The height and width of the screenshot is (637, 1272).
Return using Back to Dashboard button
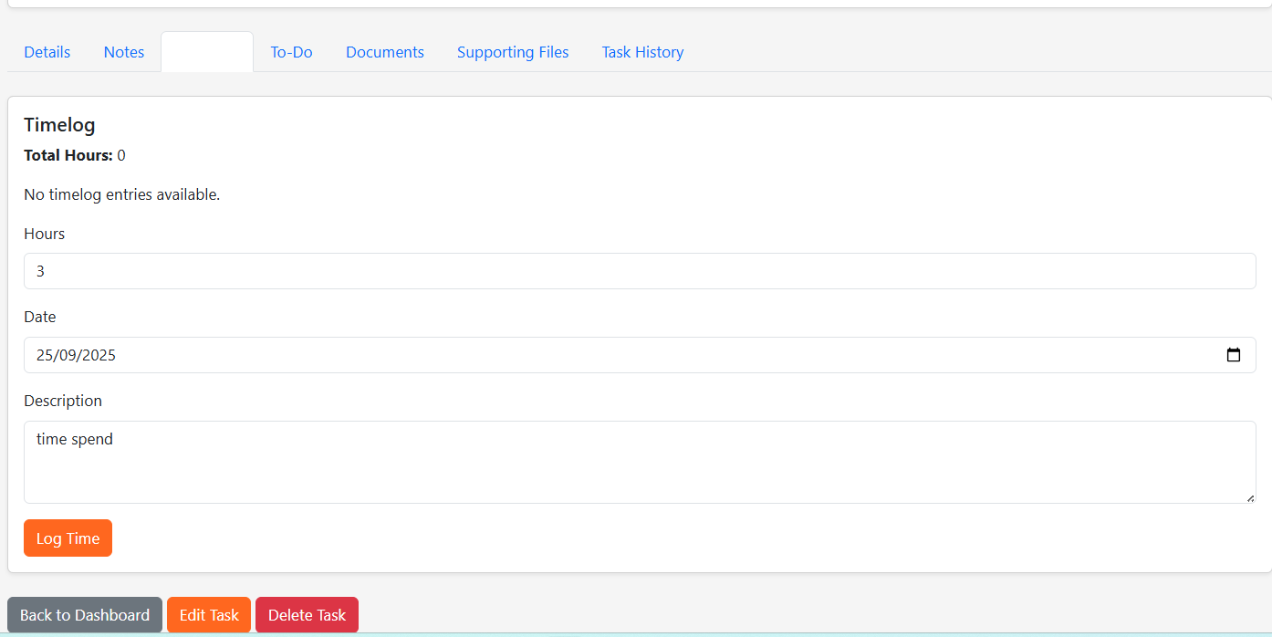(x=84, y=614)
